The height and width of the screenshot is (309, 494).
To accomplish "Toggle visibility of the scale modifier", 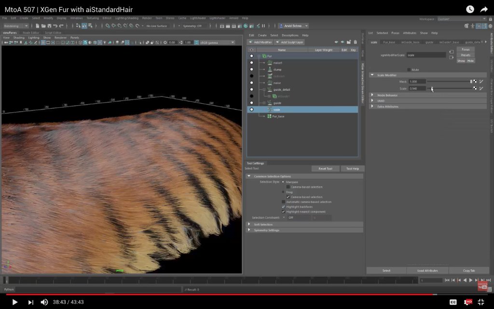I will (x=251, y=110).
